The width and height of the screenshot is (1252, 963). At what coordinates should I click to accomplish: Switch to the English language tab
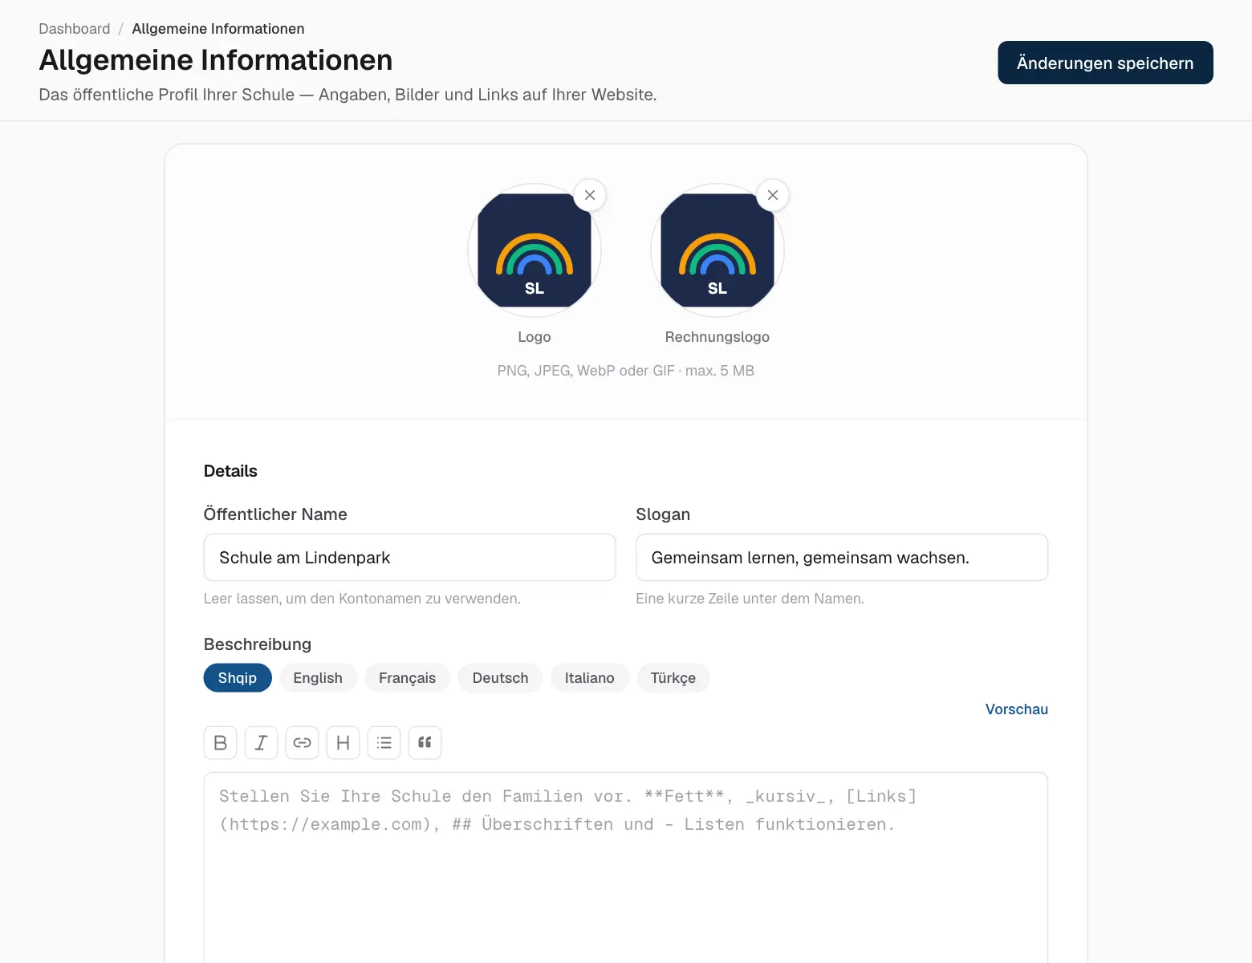[x=318, y=677]
